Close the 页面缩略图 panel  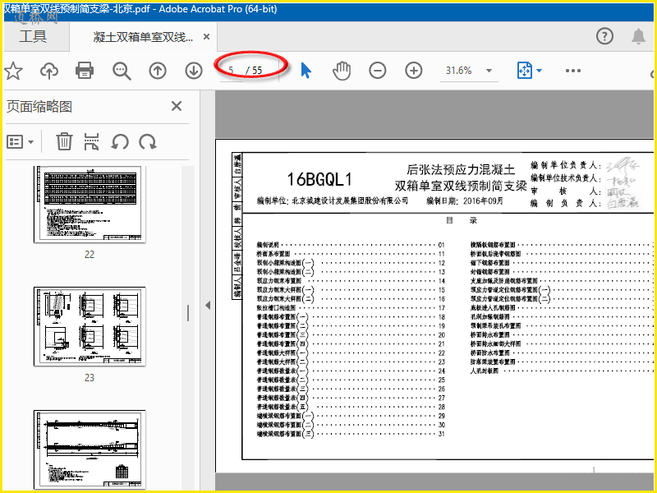point(177,106)
